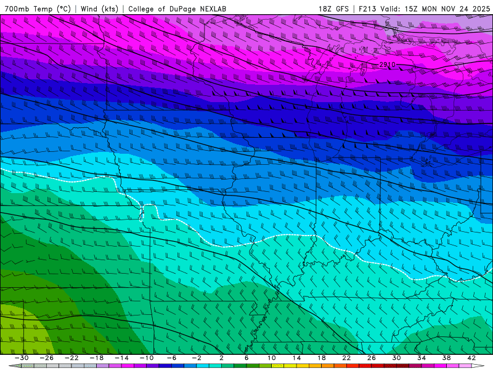493x369 pixels.
Task: Click the 6 color scale label
Action: point(246,358)
